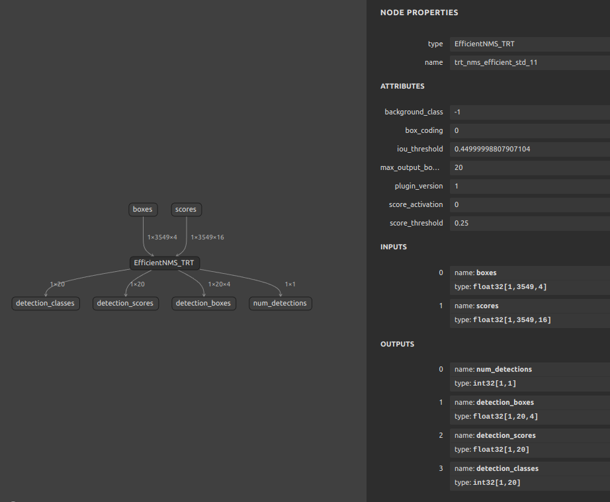Click the boxes input node
Viewport: 610px width, 502px height.
click(142, 210)
